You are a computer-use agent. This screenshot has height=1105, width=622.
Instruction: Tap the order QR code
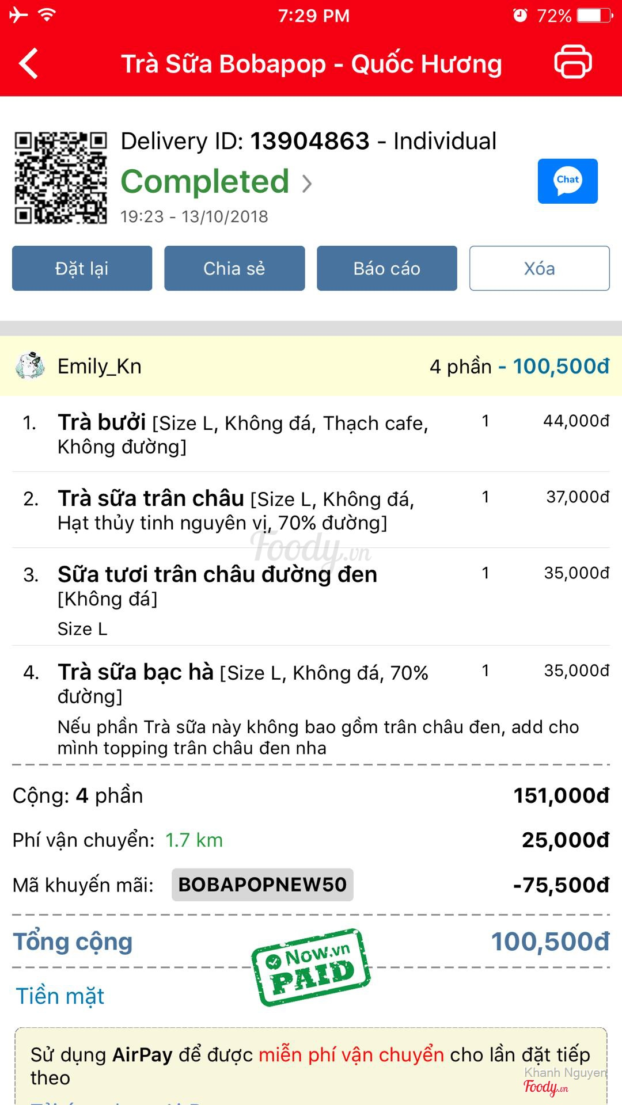click(60, 178)
